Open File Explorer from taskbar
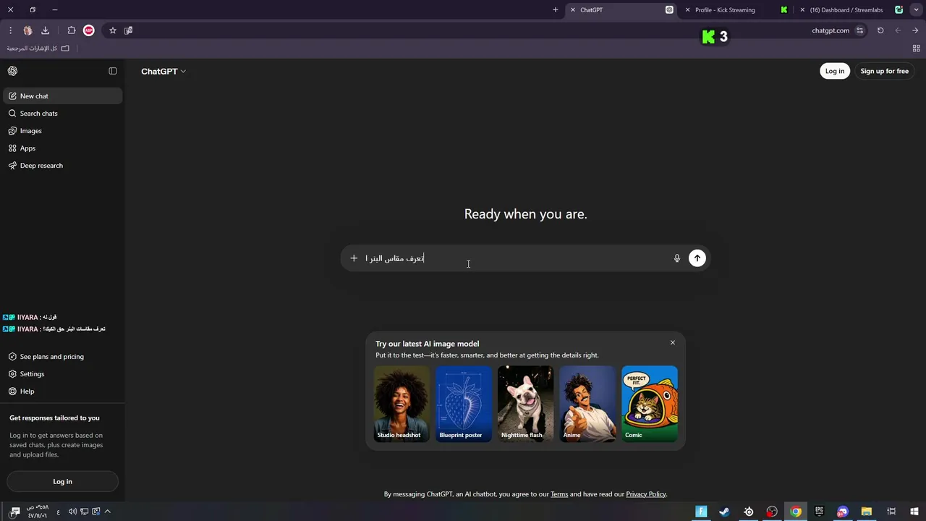 (867, 512)
